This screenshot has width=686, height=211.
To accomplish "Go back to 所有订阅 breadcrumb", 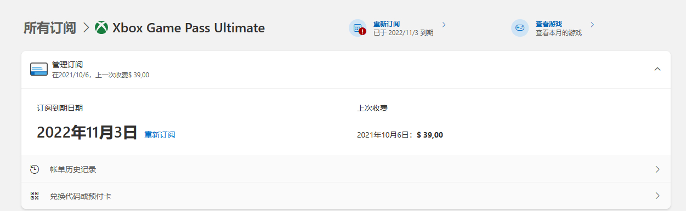I will [x=50, y=28].
